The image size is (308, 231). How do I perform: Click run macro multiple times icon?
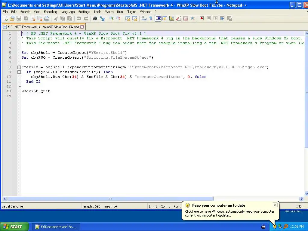point(222,18)
